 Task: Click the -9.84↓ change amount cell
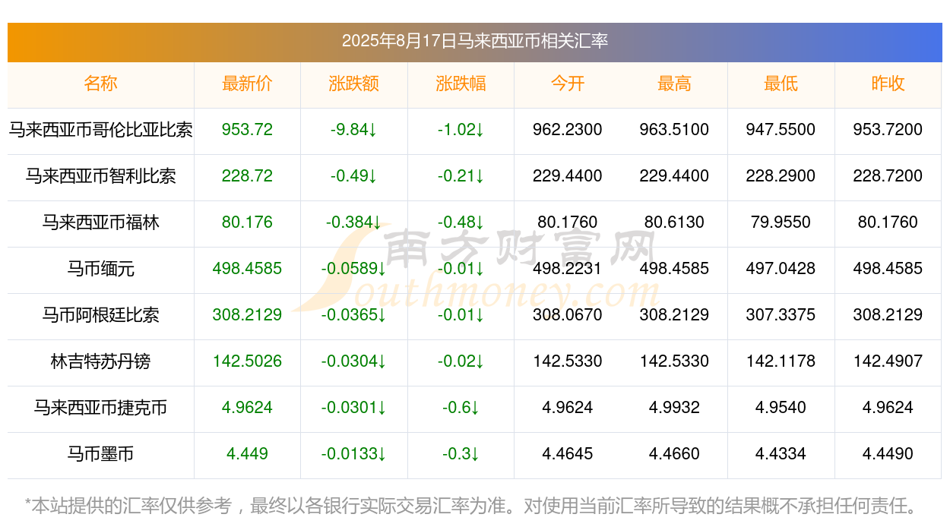coord(354,130)
